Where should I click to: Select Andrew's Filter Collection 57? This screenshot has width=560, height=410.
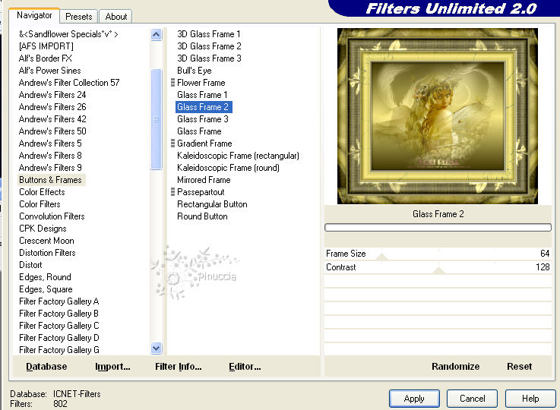(x=69, y=83)
